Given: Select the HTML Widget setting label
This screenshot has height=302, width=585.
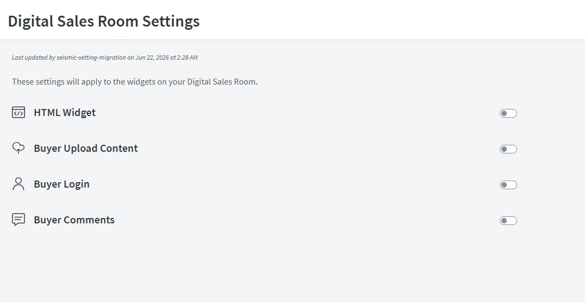Looking at the screenshot, I should [x=65, y=112].
